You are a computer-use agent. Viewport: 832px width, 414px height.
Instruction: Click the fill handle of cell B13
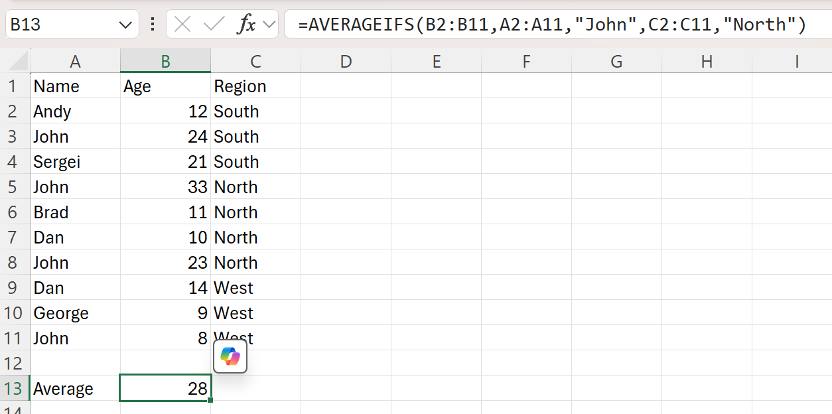tap(210, 399)
